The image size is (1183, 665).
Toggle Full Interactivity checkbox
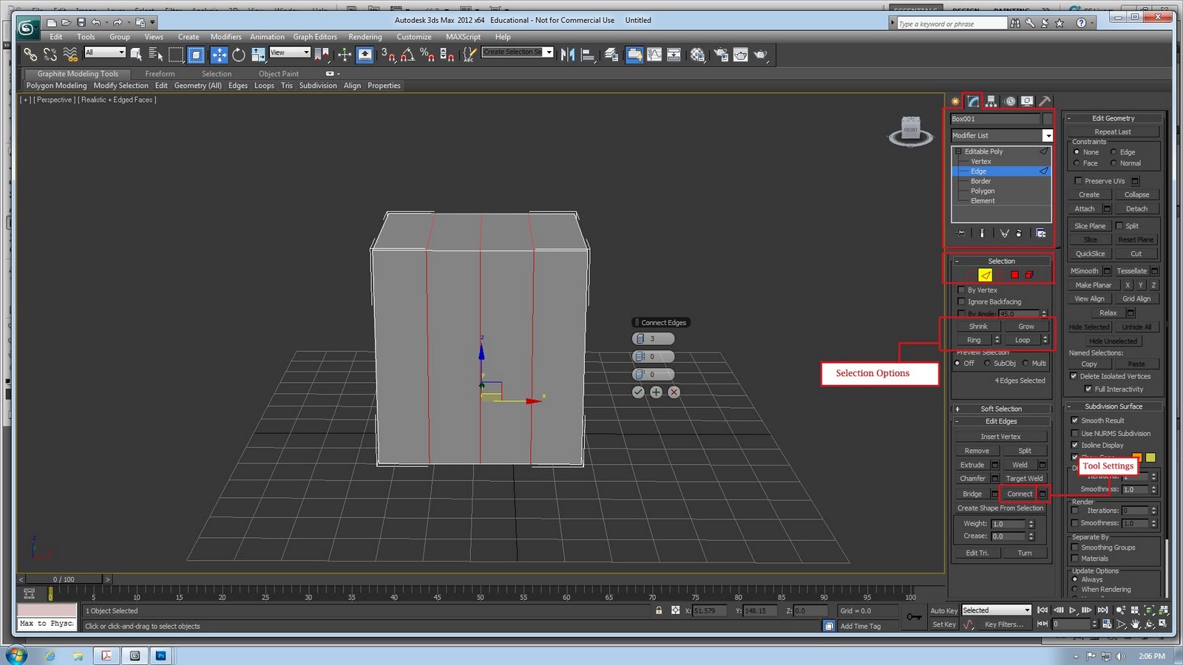click(1088, 389)
